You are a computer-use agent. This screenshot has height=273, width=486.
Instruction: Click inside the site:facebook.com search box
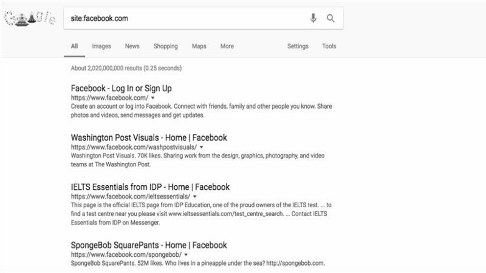pyautogui.click(x=186, y=18)
